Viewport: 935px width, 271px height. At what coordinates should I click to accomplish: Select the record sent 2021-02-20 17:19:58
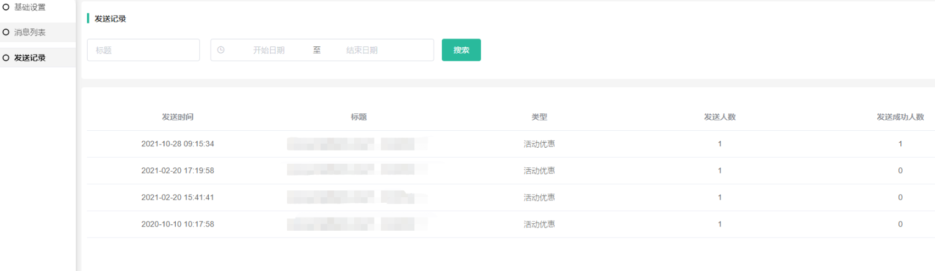[178, 171]
